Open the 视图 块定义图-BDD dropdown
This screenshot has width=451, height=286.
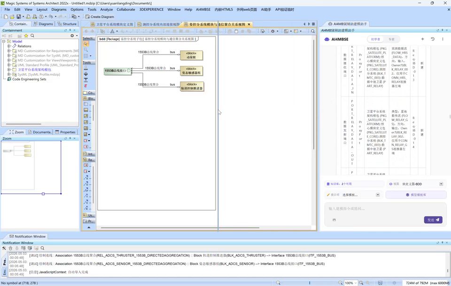coord(441,184)
